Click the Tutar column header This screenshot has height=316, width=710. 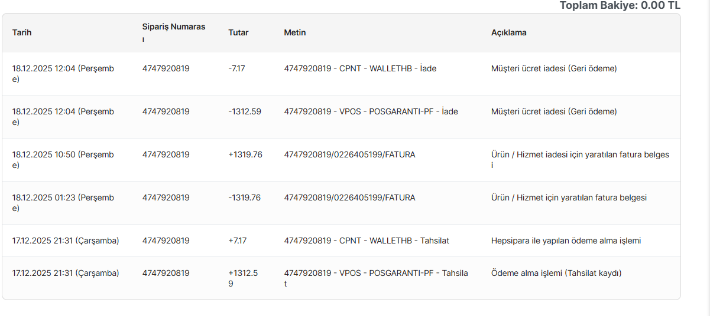(x=238, y=32)
